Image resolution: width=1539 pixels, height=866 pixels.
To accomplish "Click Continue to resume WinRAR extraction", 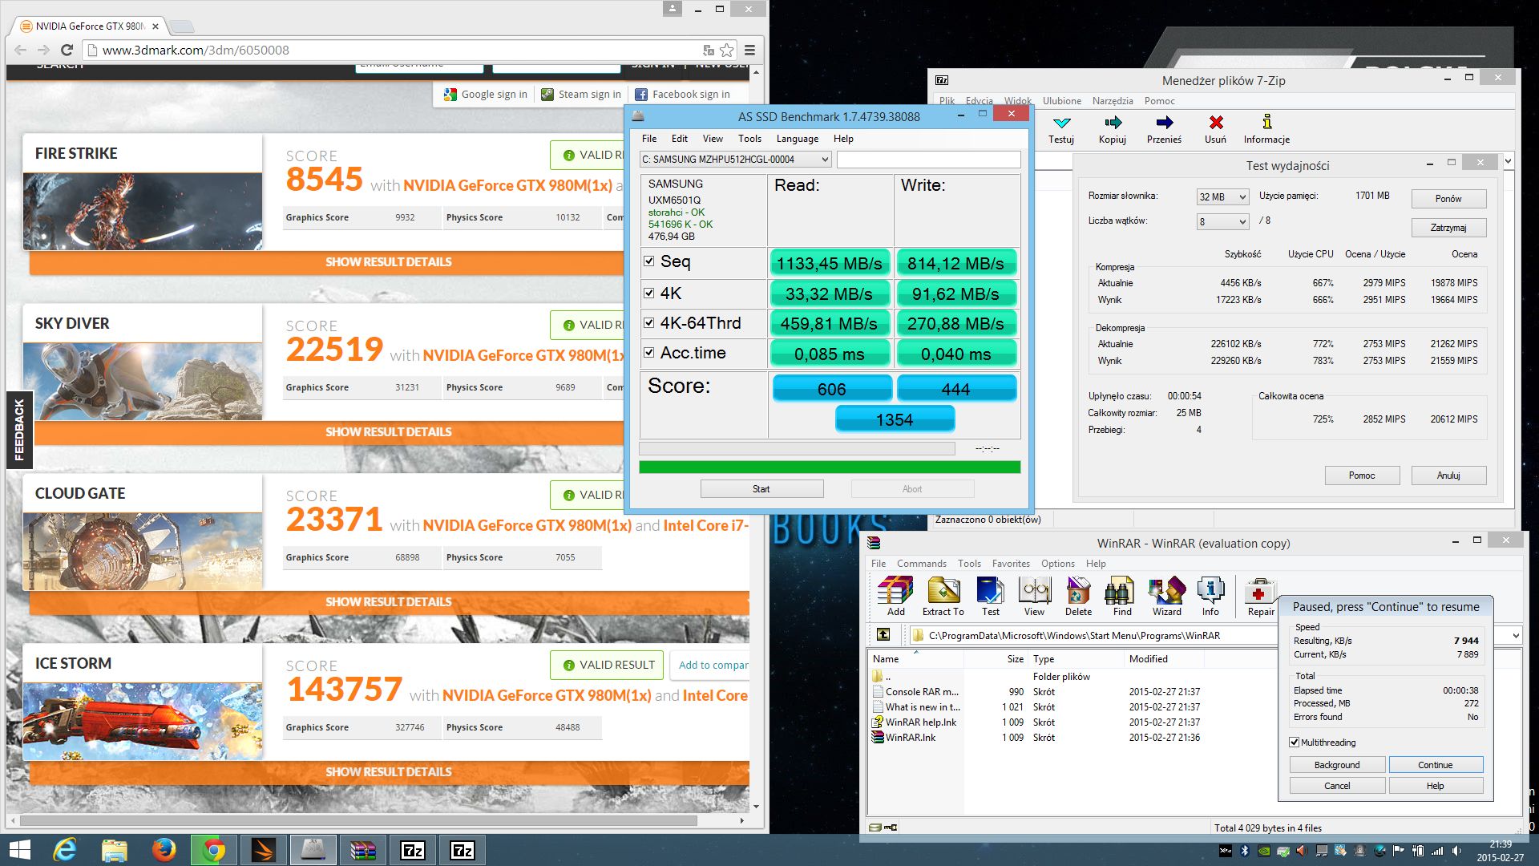I will click(x=1436, y=764).
